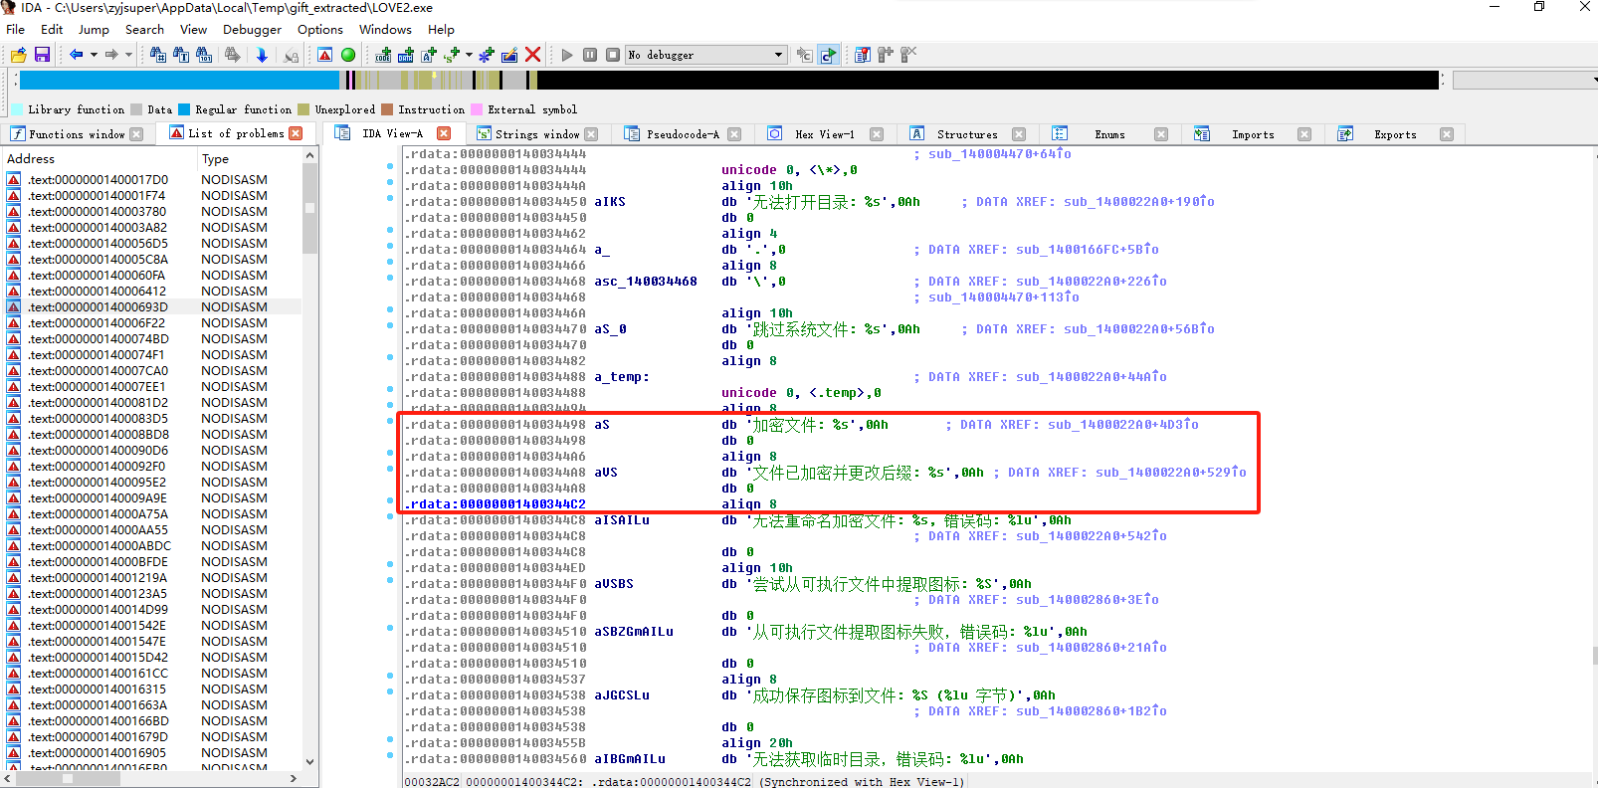Click the gray icon right after the debugger dropdown
1598x788 pixels.
click(804, 55)
